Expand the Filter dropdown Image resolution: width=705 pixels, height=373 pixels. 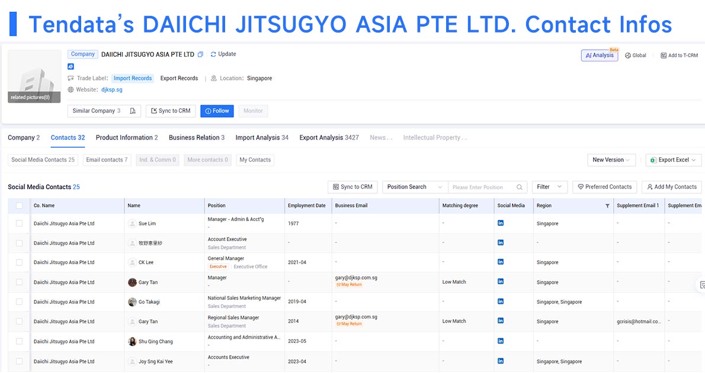pyautogui.click(x=549, y=187)
